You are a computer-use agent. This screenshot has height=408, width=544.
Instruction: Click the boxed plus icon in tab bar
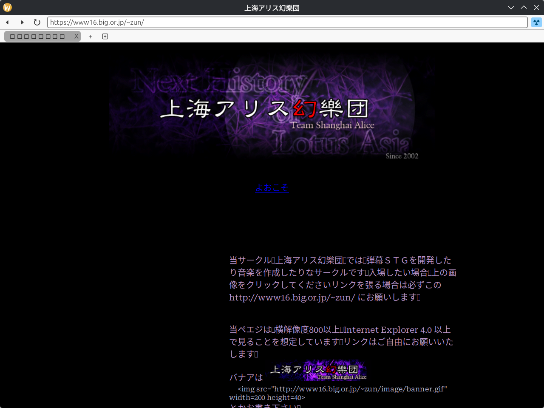[105, 37]
